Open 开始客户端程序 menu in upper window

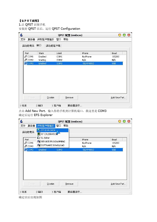point(46,39)
